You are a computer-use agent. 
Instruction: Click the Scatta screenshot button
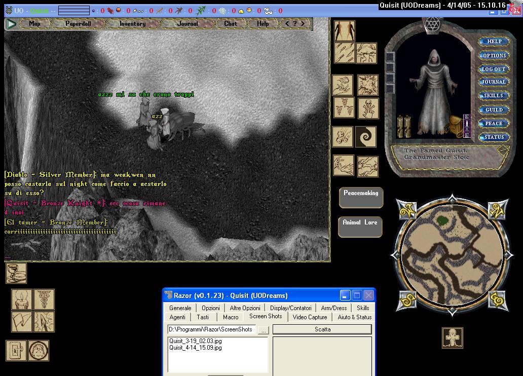322,329
